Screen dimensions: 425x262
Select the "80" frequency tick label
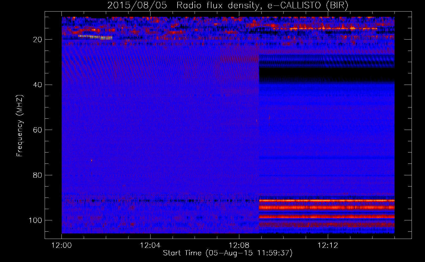click(38, 175)
